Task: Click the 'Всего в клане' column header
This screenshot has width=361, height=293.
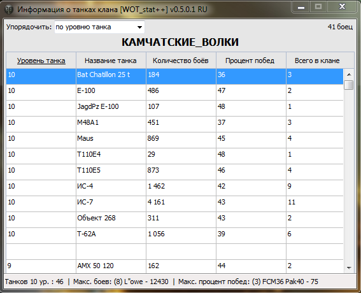Action: (x=317, y=61)
